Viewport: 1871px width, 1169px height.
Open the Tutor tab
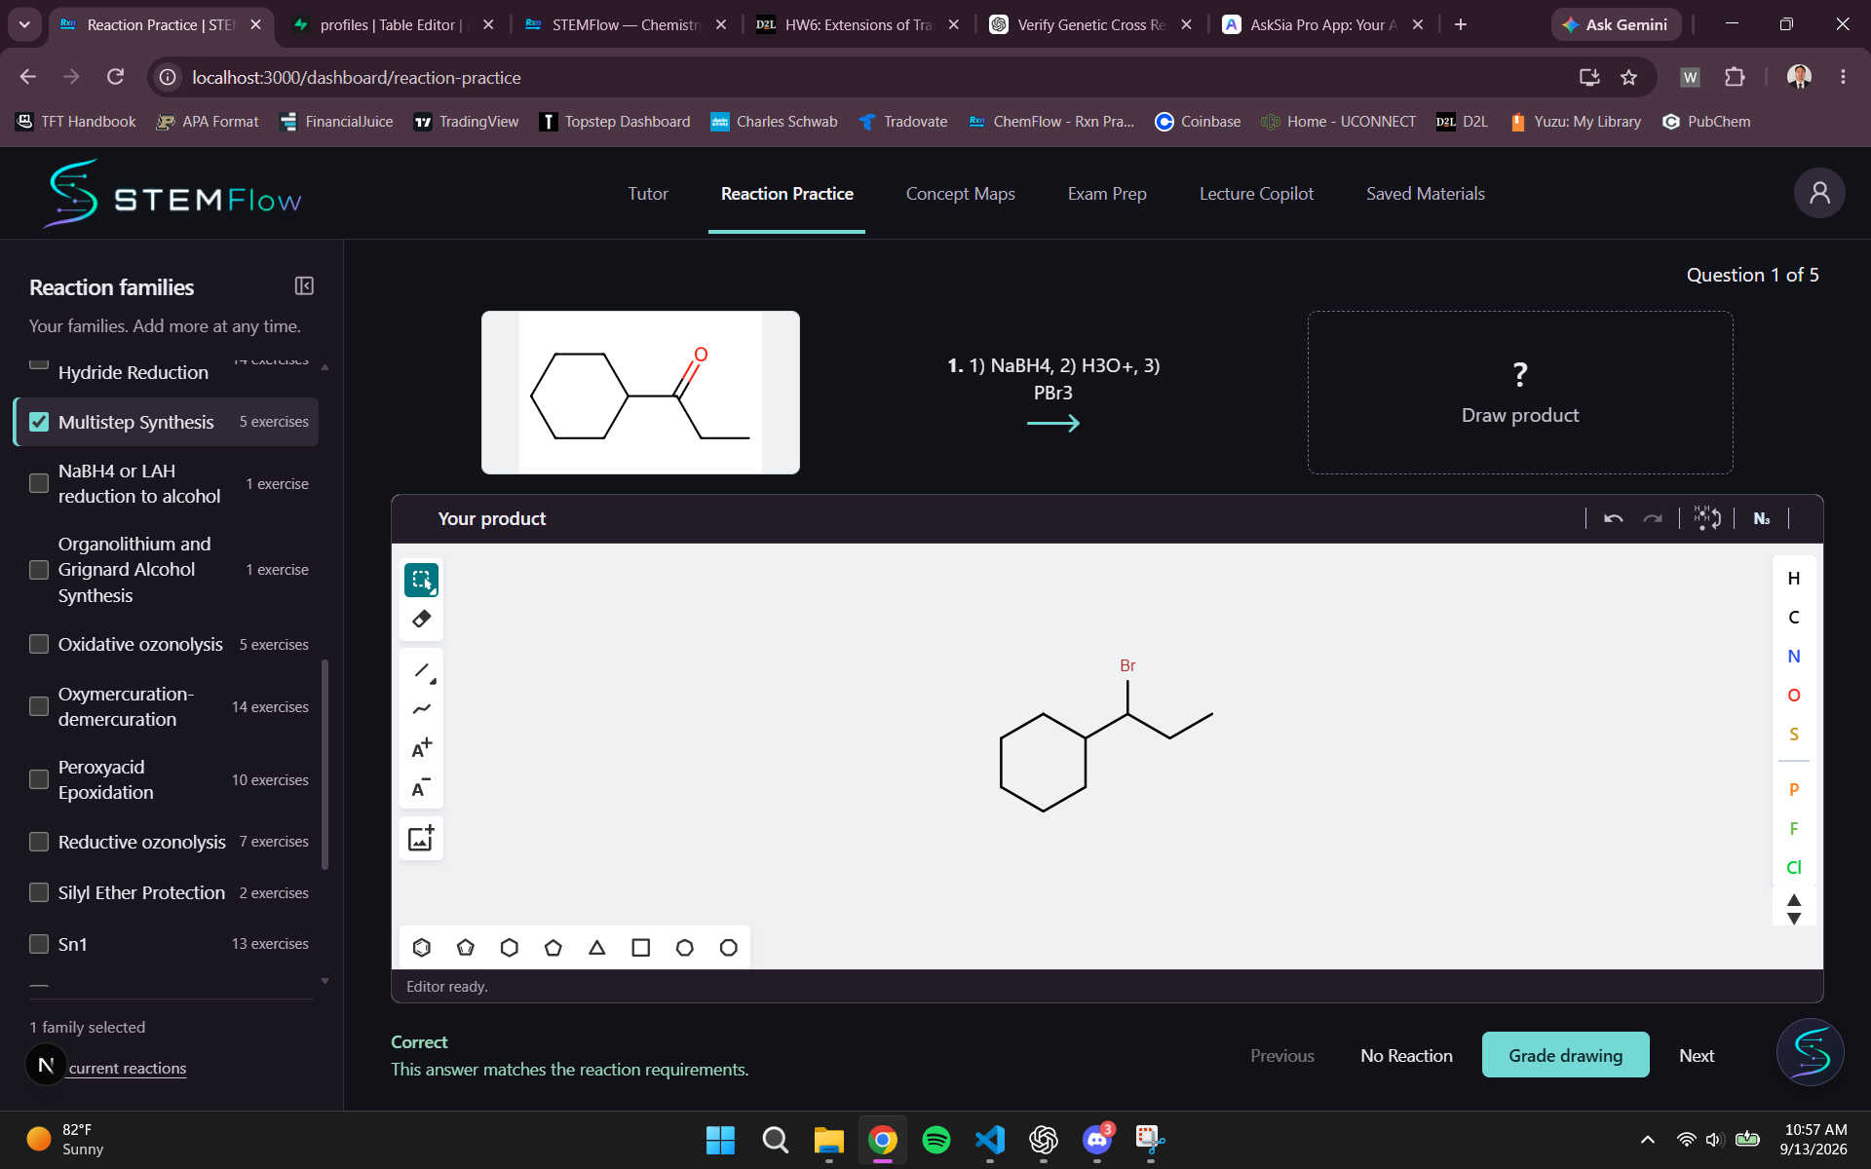[x=648, y=194]
